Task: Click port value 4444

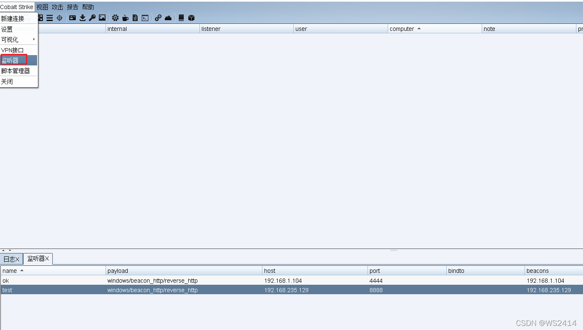Action: [x=376, y=281]
